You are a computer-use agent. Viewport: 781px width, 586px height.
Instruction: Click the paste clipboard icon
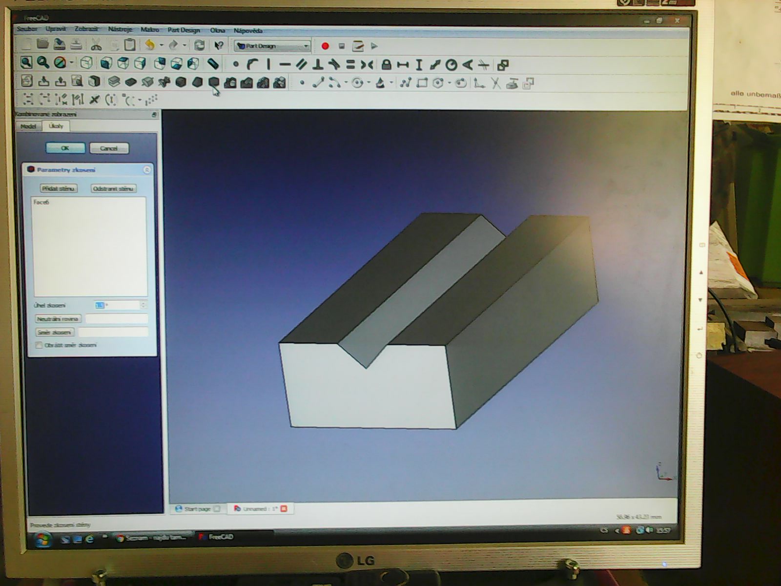click(129, 45)
